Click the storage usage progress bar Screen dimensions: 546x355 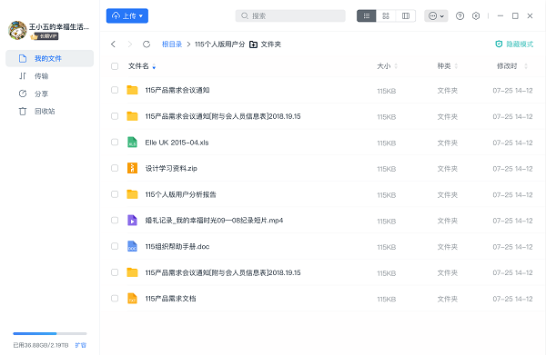pyautogui.click(x=50, y=333)
